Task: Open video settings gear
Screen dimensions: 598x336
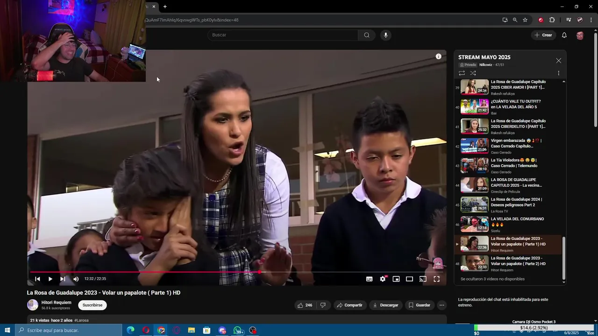Action: coord(383,279)
